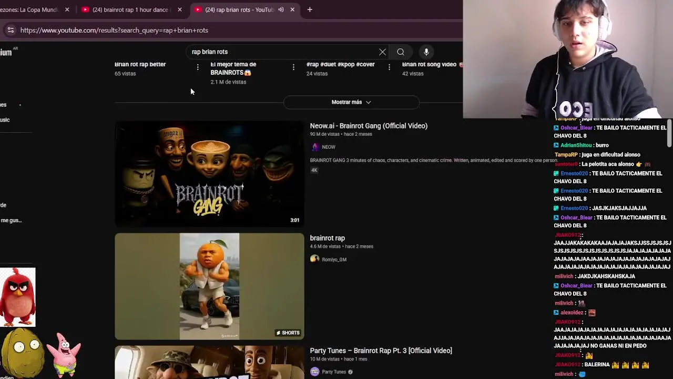Click Brainrot Gang video description text

[433, 161]
